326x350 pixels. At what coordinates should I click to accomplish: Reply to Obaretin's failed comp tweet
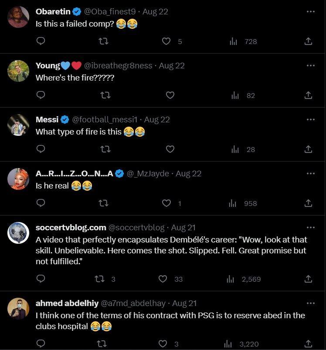pyautogui.click(x=41, y=41)
